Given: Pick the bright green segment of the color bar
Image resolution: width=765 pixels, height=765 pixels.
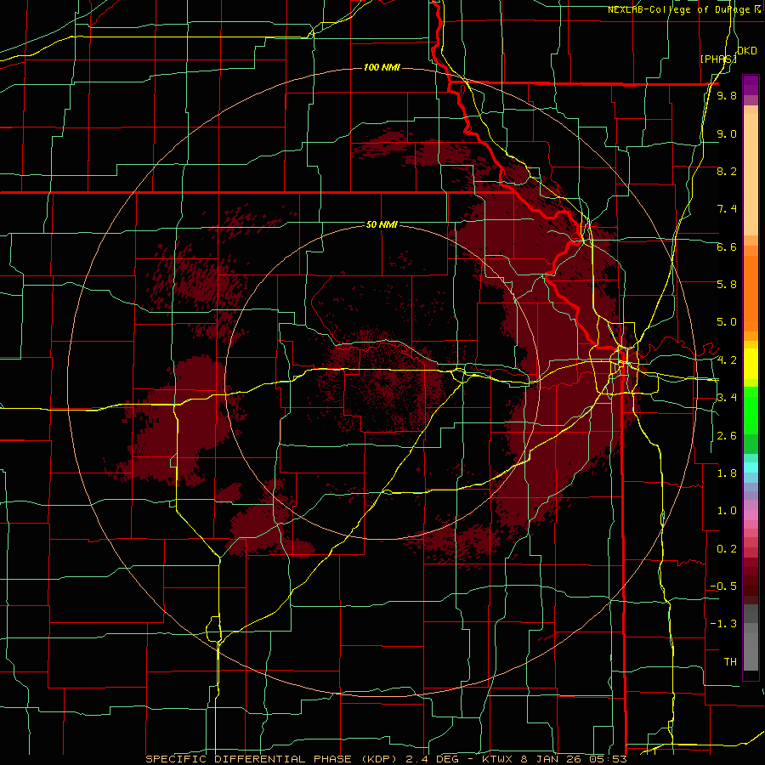Looking at the screenshot, I should tap(751, 412).
